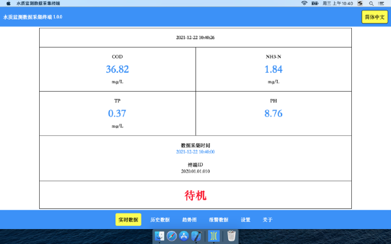Go to the 报警数据 tab
This screenshot has height=244, width=391.
click(x=219, y=220)
